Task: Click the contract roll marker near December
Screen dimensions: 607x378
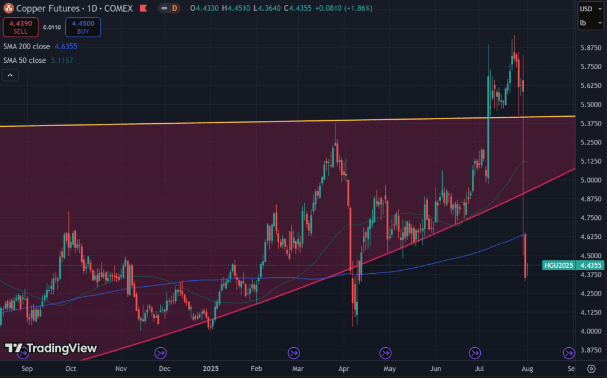Action: 160,353
